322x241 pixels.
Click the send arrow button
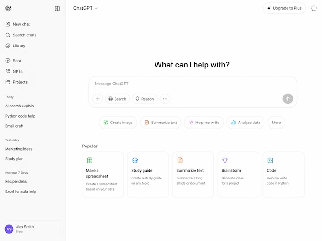287,99
